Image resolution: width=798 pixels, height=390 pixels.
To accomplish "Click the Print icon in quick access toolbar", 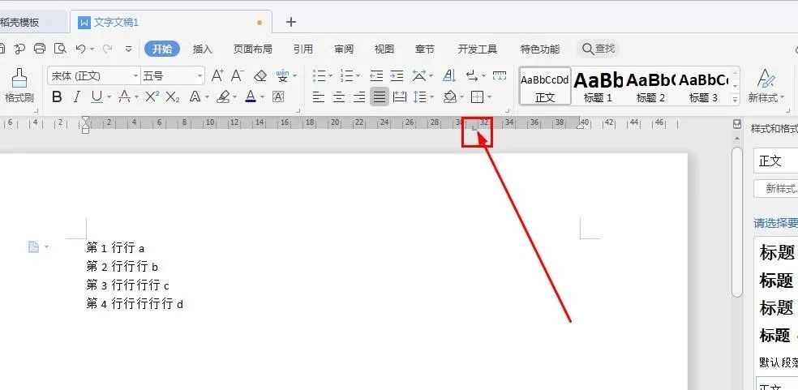I will click(x=40, y=49).
